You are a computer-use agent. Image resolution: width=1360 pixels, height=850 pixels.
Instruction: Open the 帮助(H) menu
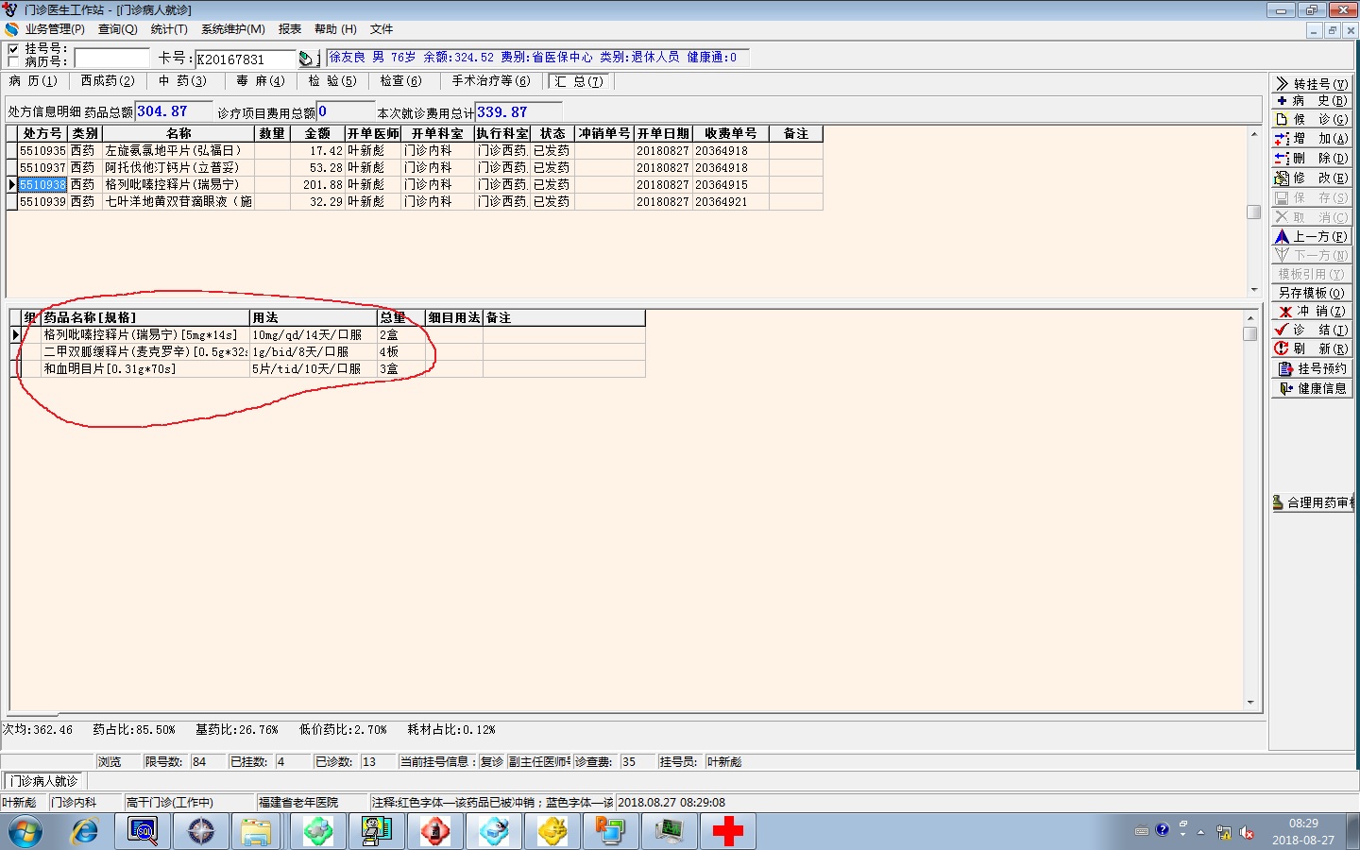click(x=335, y=29)
